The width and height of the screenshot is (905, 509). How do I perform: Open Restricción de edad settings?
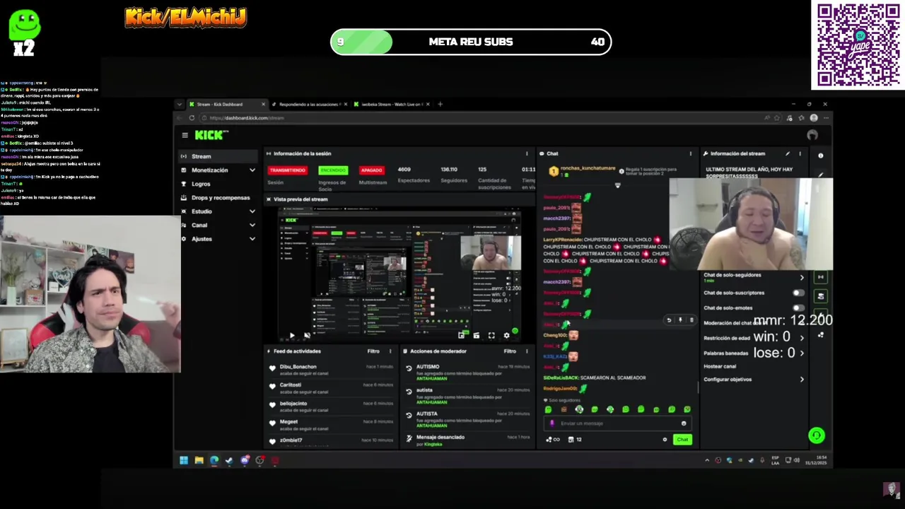pos(754,338)
